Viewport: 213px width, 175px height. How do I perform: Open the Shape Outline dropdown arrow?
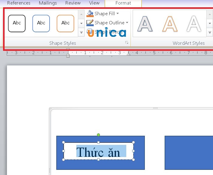pos(127,23)
